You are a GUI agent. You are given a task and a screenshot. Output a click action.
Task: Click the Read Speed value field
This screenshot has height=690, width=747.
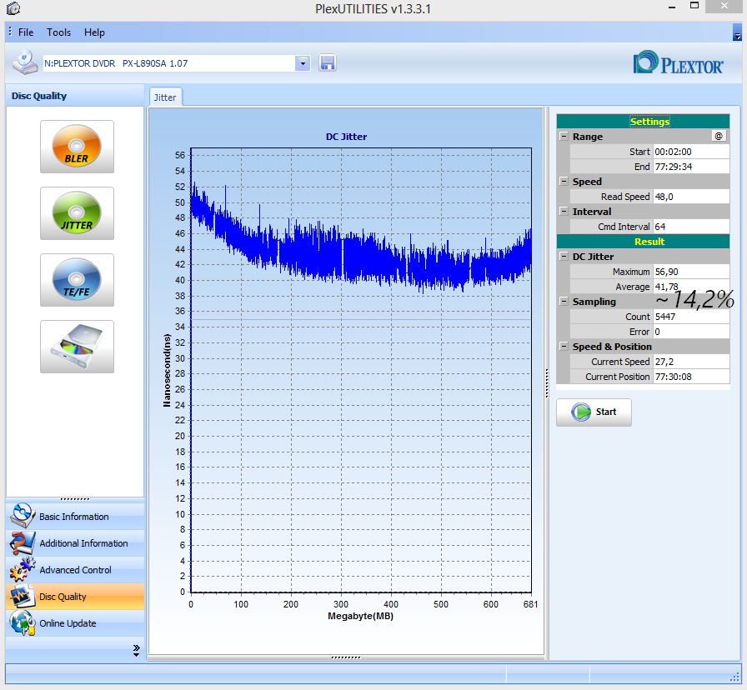click(x=691, y=197)
